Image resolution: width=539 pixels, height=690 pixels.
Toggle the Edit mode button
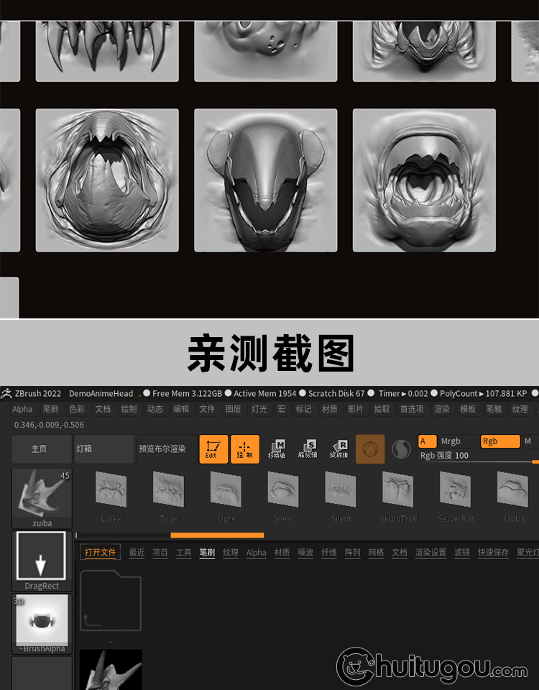pyautogui.click(x=213, y=449)
